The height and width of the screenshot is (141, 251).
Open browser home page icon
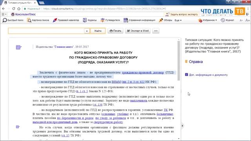click(19, 9)
